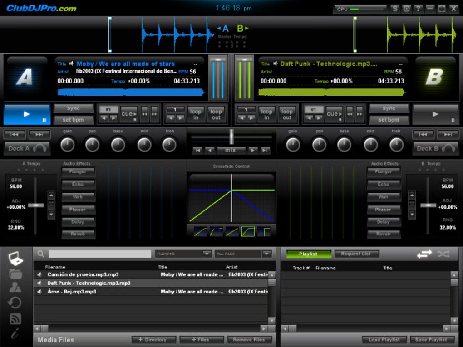Sort files by Title column header
The image size is (463, 347).
[163, 267]
